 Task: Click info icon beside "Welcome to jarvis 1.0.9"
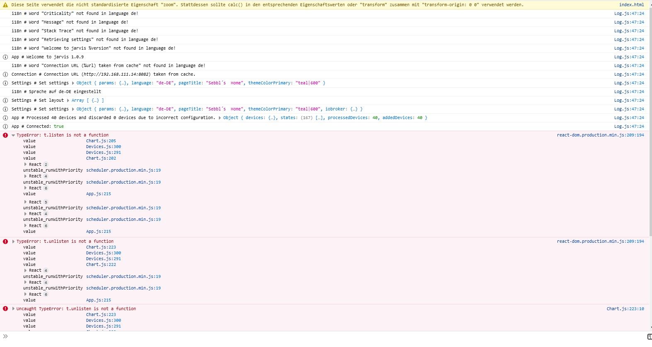pyautogui.click(x=5, y=57)
